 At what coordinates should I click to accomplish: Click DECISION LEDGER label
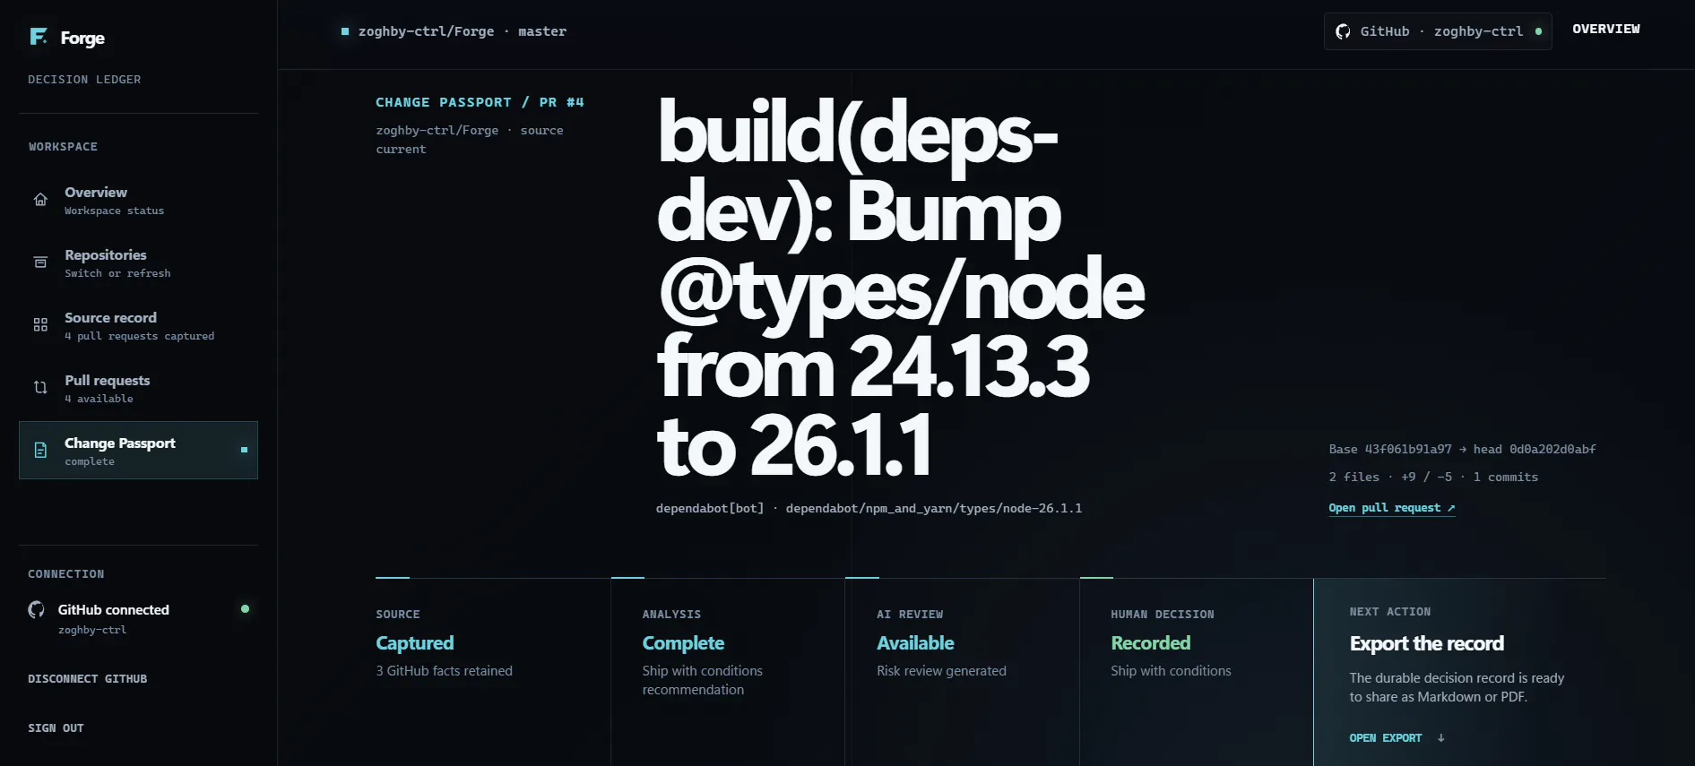click(84, 80)
